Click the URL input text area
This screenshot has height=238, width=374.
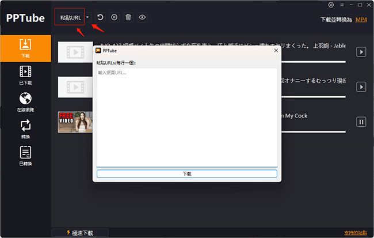(x=187, y=118)
